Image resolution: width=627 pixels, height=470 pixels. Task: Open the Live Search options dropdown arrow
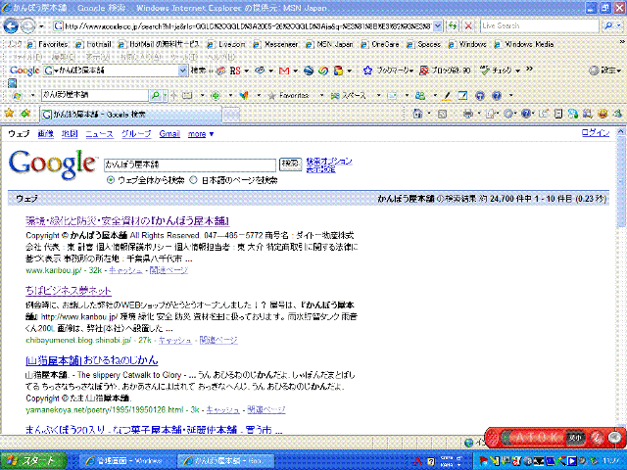pos(619,26)
